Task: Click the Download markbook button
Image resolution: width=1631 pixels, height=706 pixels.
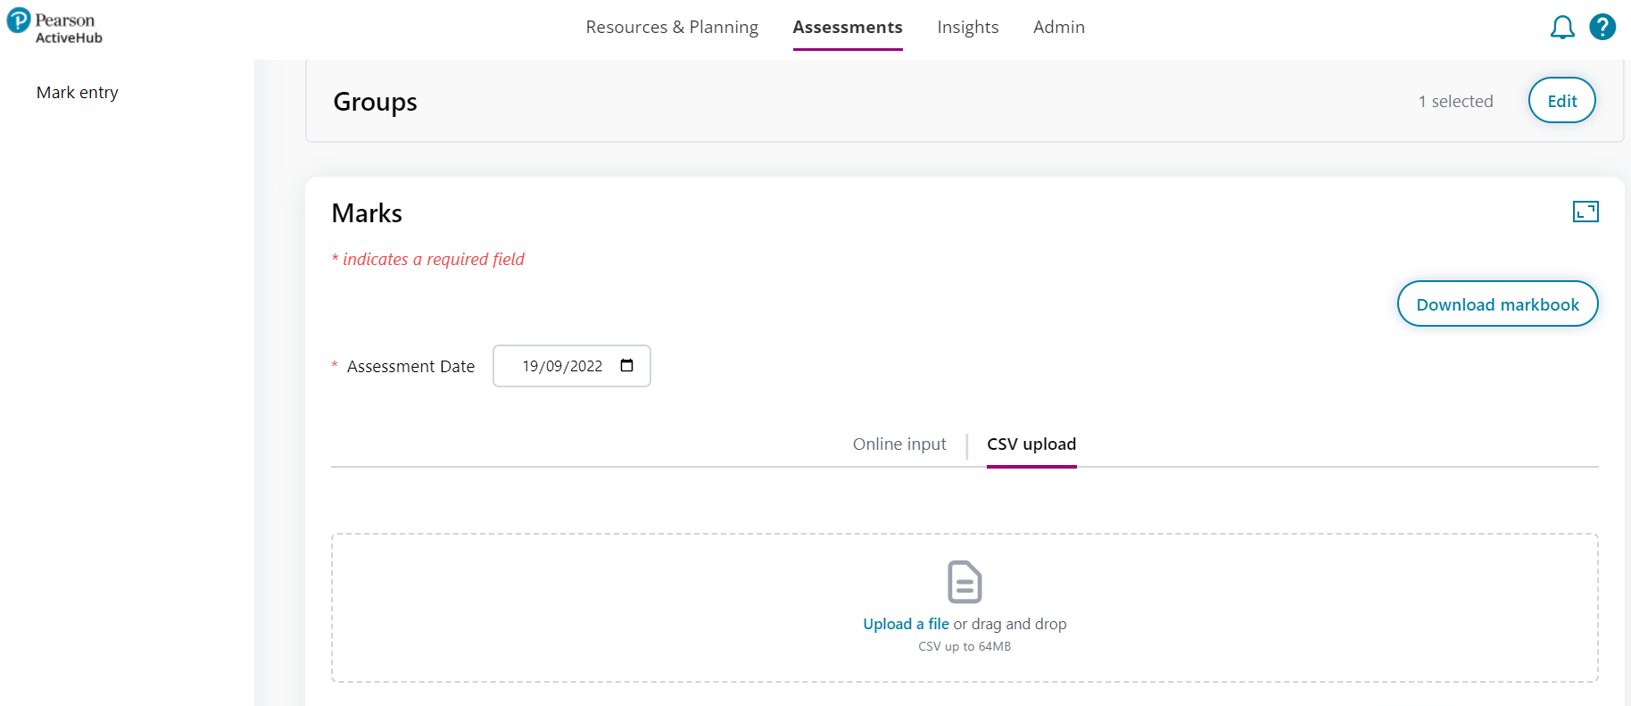Action: [x=1497, y=304]
